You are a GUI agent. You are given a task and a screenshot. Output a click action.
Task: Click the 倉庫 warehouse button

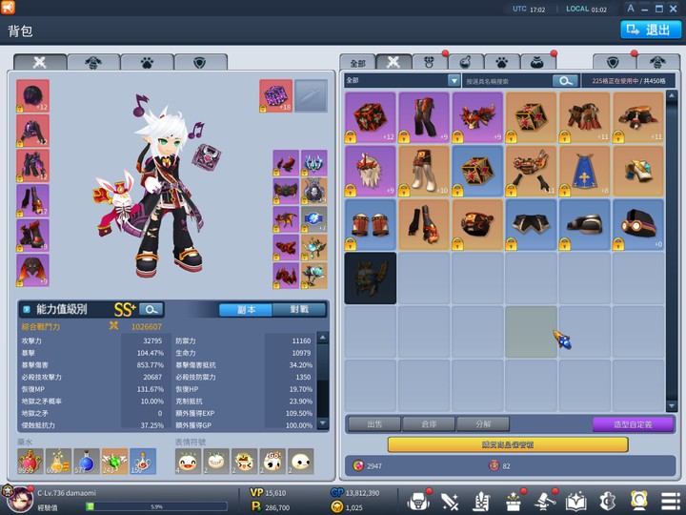pyautogui.click(x=429, y=423)
